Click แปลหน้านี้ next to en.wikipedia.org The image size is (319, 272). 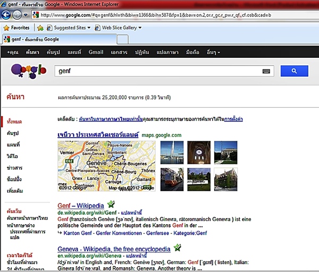pos(136,256)
